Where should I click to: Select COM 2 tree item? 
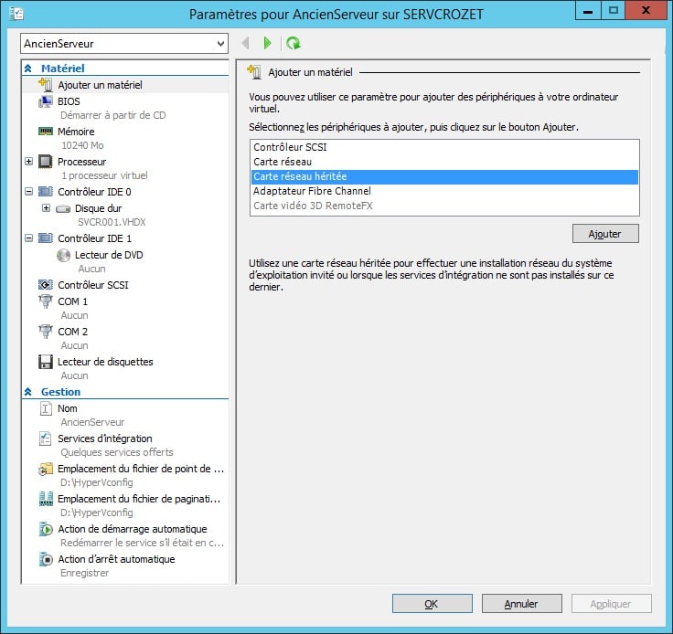72,332
